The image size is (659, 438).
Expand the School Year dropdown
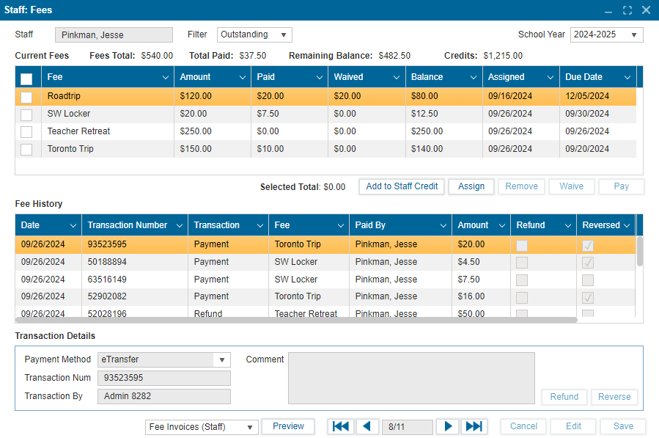(606, 34)
